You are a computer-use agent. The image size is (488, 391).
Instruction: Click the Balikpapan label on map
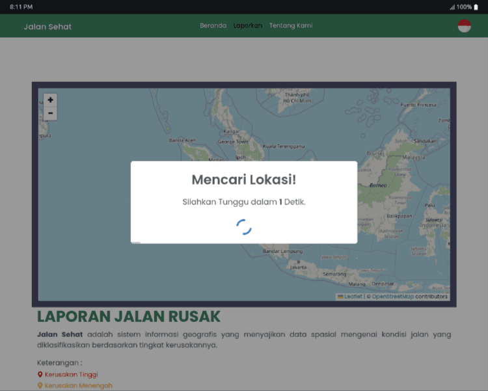399,216
